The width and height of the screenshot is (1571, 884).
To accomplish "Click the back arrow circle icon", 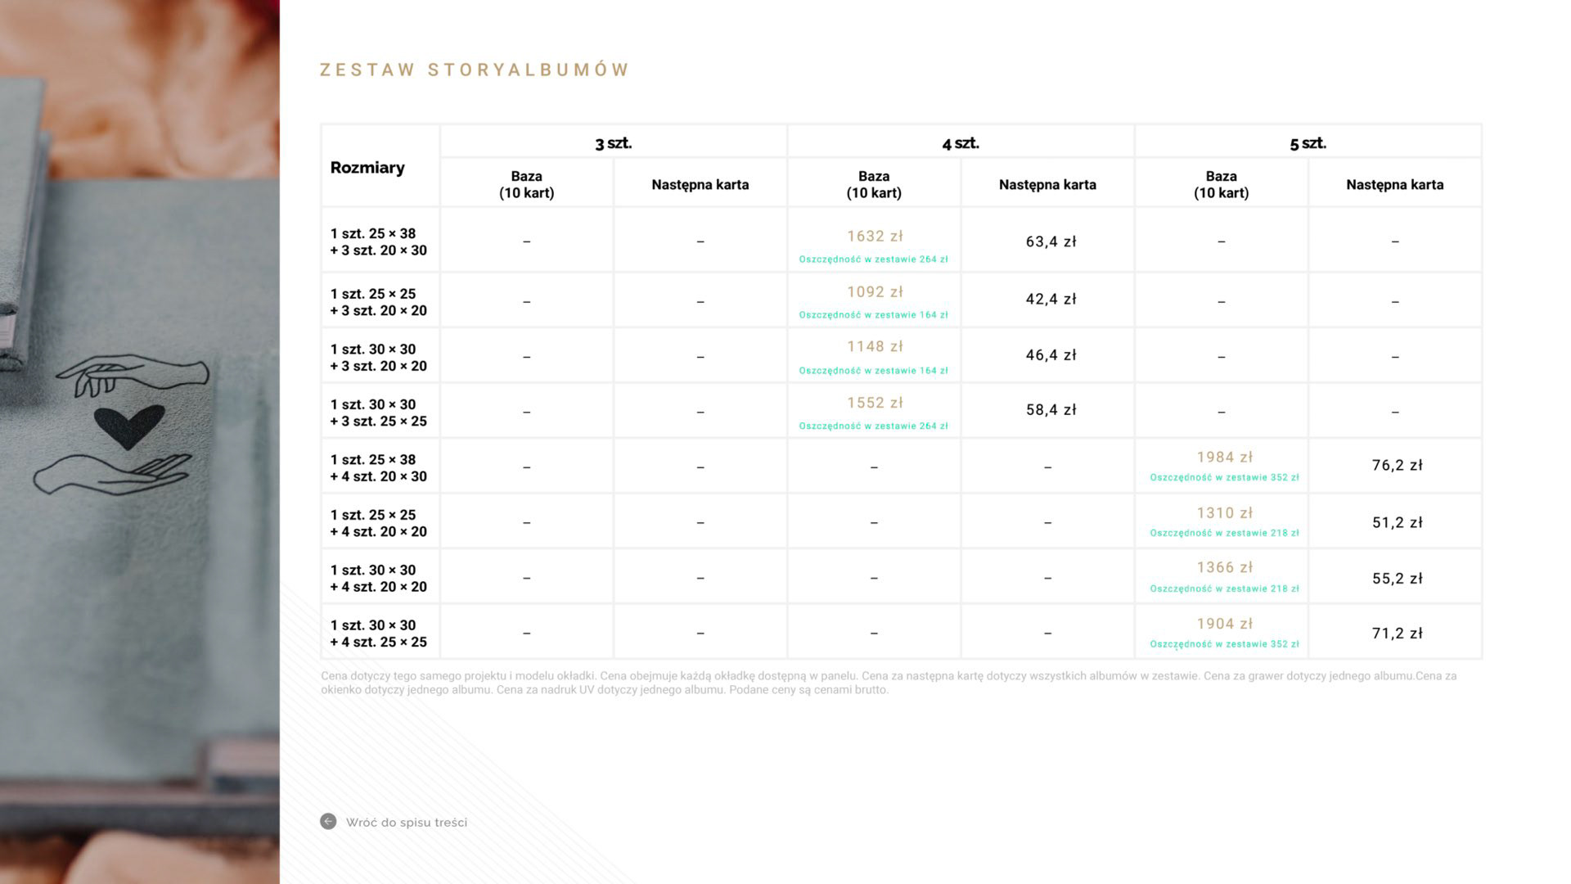I will pyautogui.click(x=328, y=822).
